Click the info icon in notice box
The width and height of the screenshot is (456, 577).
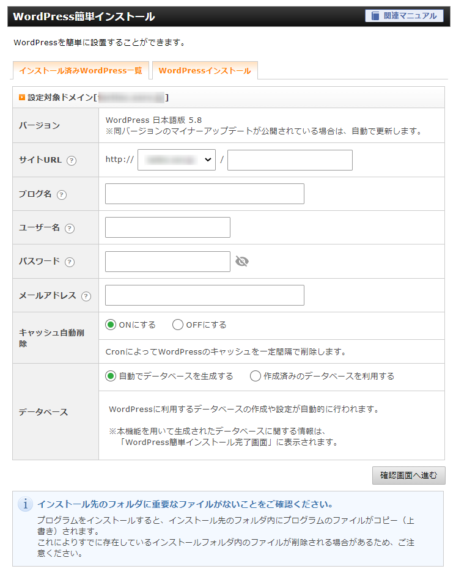[x=26, y=504]
